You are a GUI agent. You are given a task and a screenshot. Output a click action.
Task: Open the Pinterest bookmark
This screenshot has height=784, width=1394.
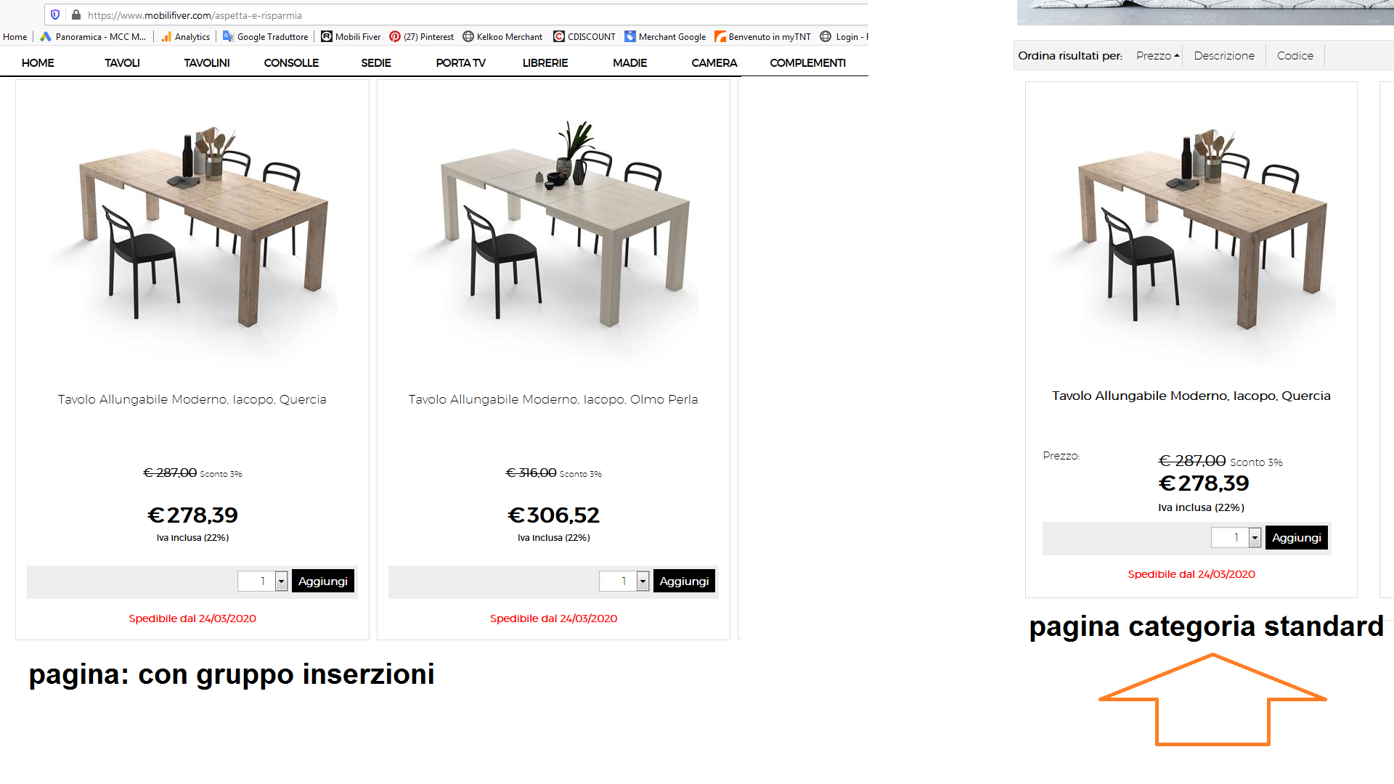421,37
